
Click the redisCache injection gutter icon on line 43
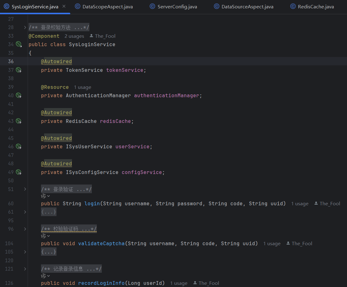point(19,121)
